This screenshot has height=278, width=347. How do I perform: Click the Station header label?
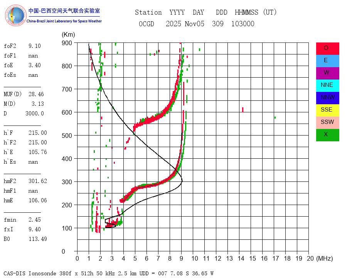pyautogui.click(x=148, y=12)
